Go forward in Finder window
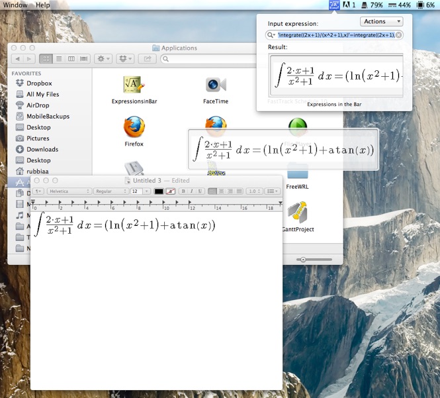Viewport: 440px width, 398px height. pos(29,59)
